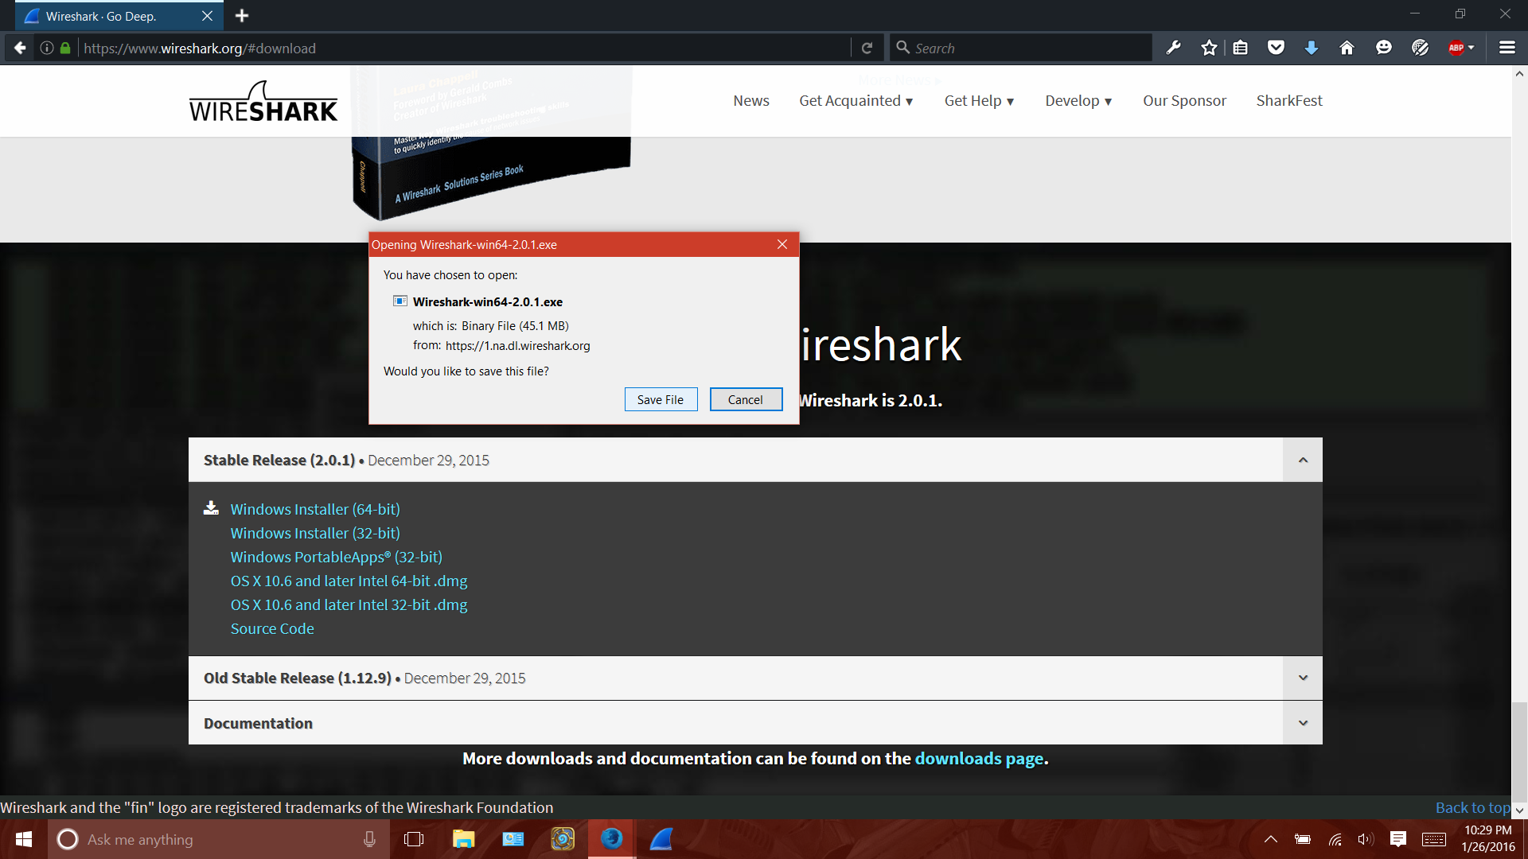The width and height of the screenshot is (1528, 859).
Task: Collapse the Stable Release (2.0.1) section
Action: pos(1303,460)
